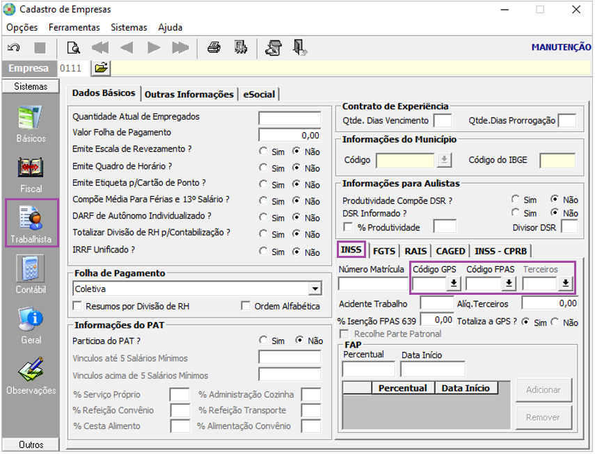This screenshot has width=595, height=454.
Task: Switch to the FGTS tab
Action: tap(384, 251)
